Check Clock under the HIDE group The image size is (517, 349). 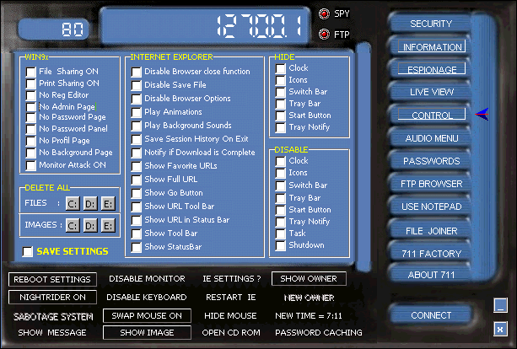[281, 68]
